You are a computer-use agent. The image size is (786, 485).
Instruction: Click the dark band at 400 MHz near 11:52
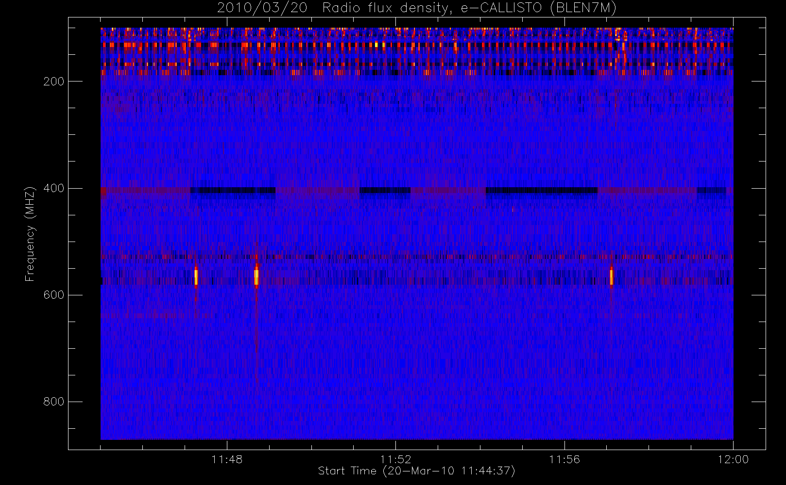[x=385, y=191]
